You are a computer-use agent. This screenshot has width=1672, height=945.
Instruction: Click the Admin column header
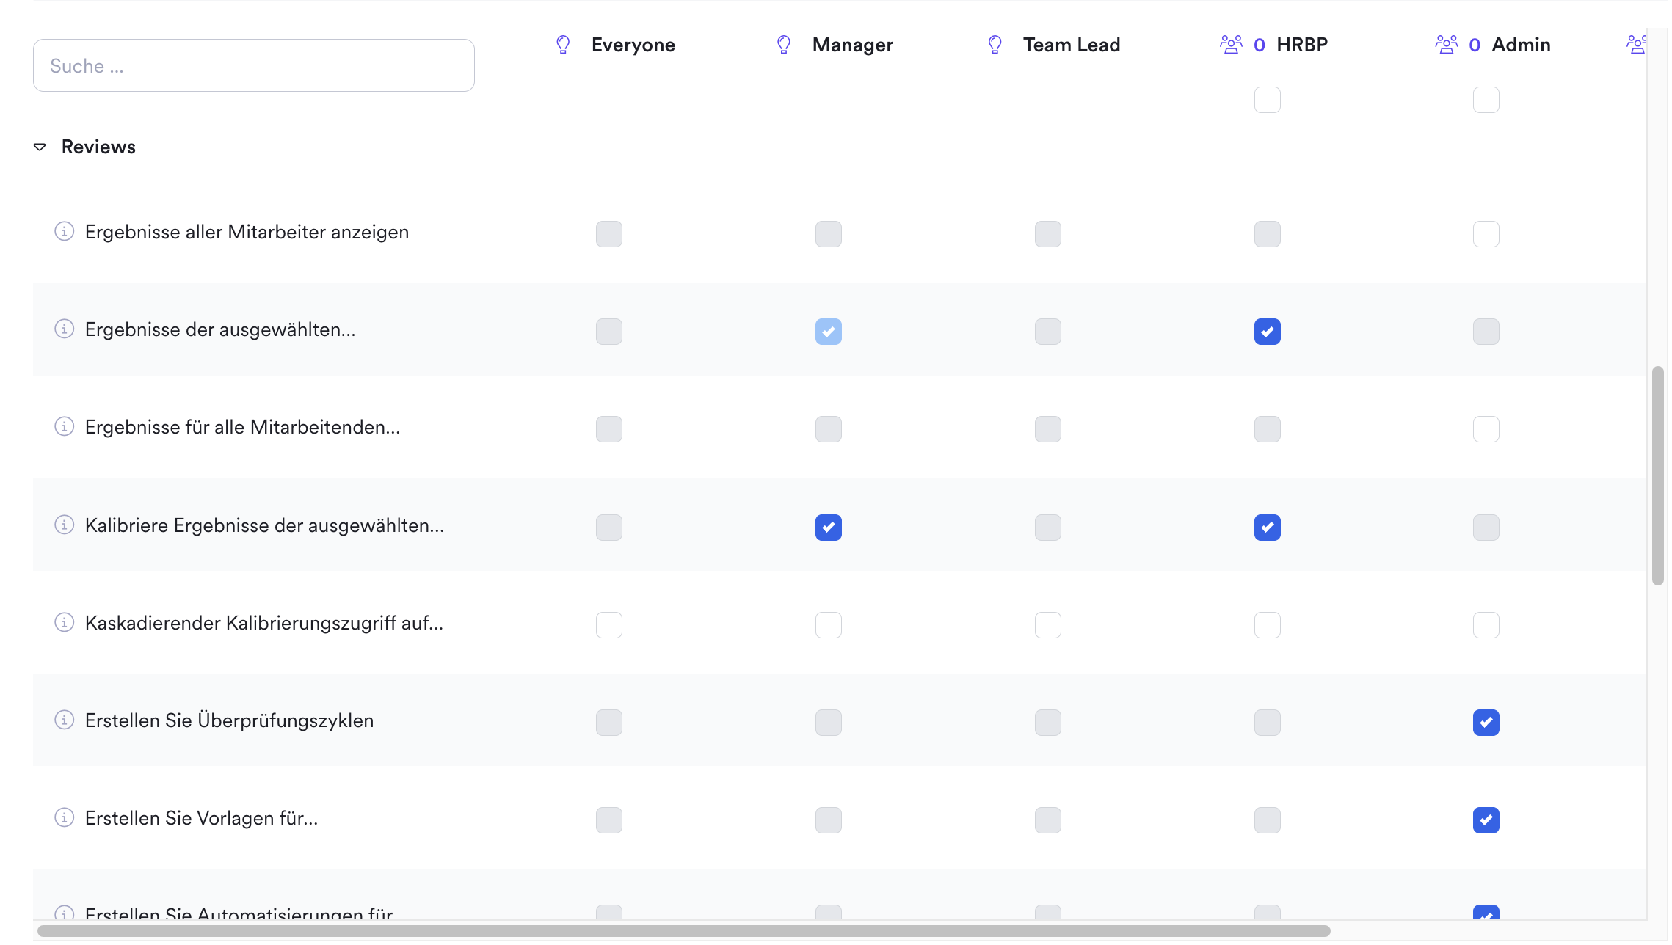(x=1522, y=45)
